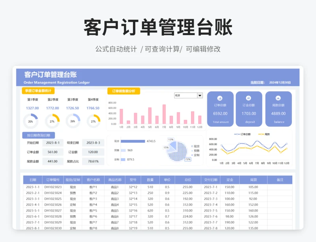
Task: Select the 日期 column header
Action: pos(33,180)
